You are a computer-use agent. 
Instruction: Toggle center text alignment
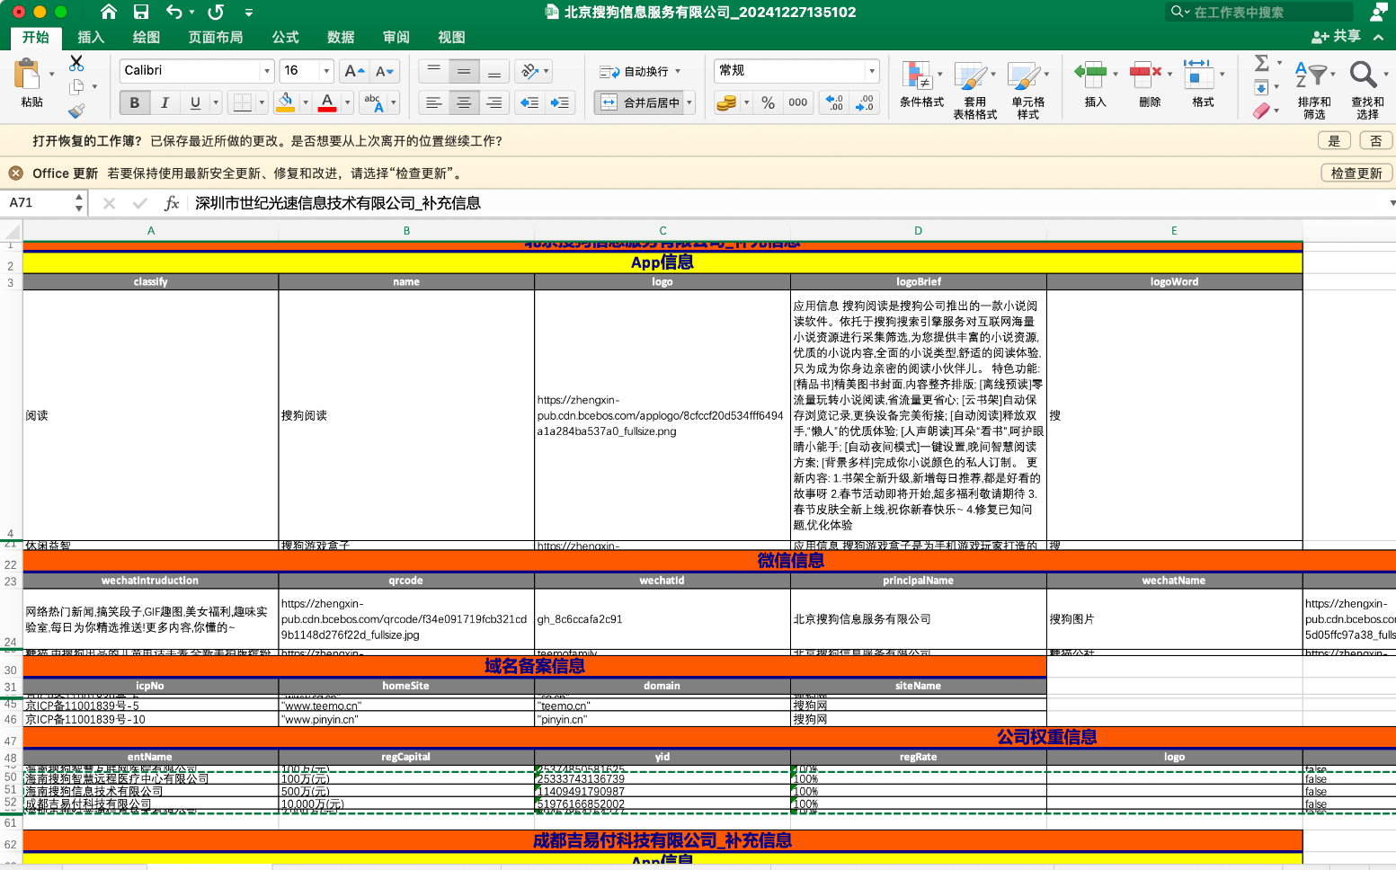click(x=464, y=102)
